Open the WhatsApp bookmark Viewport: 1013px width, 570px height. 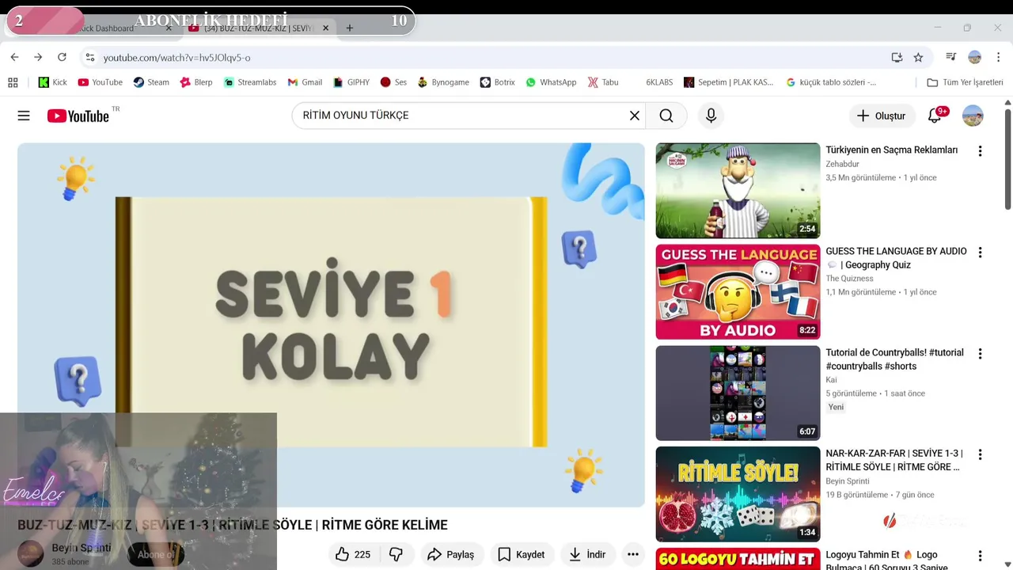[x=551, y=82]
